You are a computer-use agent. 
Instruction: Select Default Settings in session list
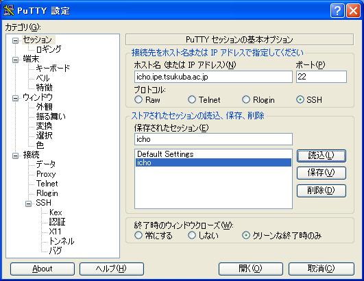(213, 154)
